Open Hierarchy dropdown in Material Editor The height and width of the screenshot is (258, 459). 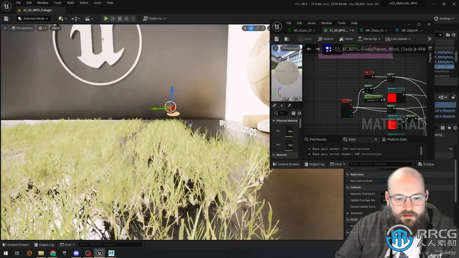click(369, 39)
